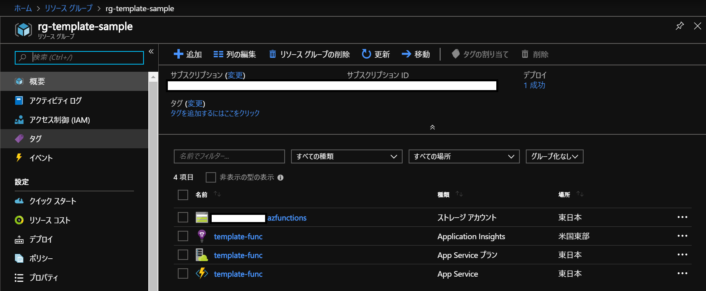Click タグを追加するにはここをクリック link

point(215,113)
